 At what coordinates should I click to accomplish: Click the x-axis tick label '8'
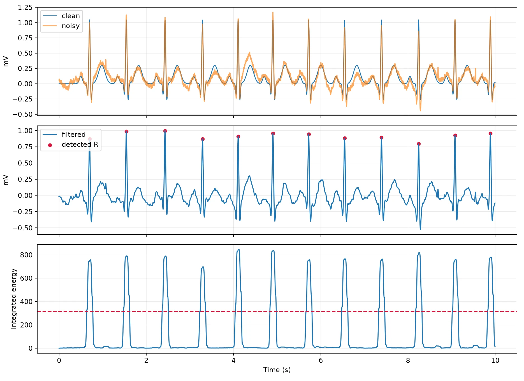[408, 361]
